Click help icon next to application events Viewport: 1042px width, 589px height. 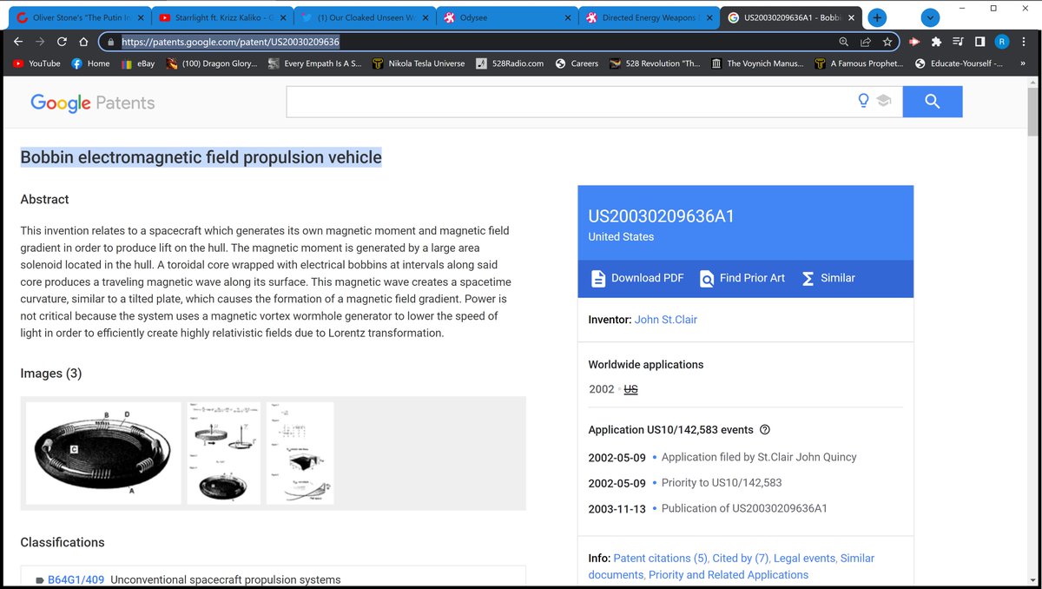pyautogui.click(x=765, y=429)
